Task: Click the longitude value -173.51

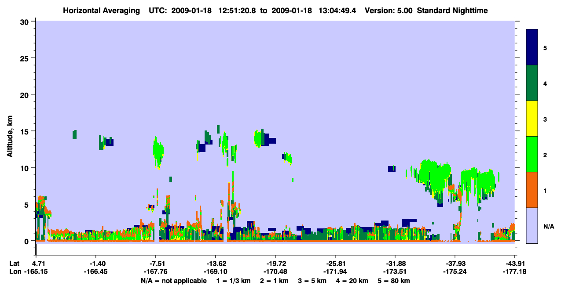Action: pos(395,272)
